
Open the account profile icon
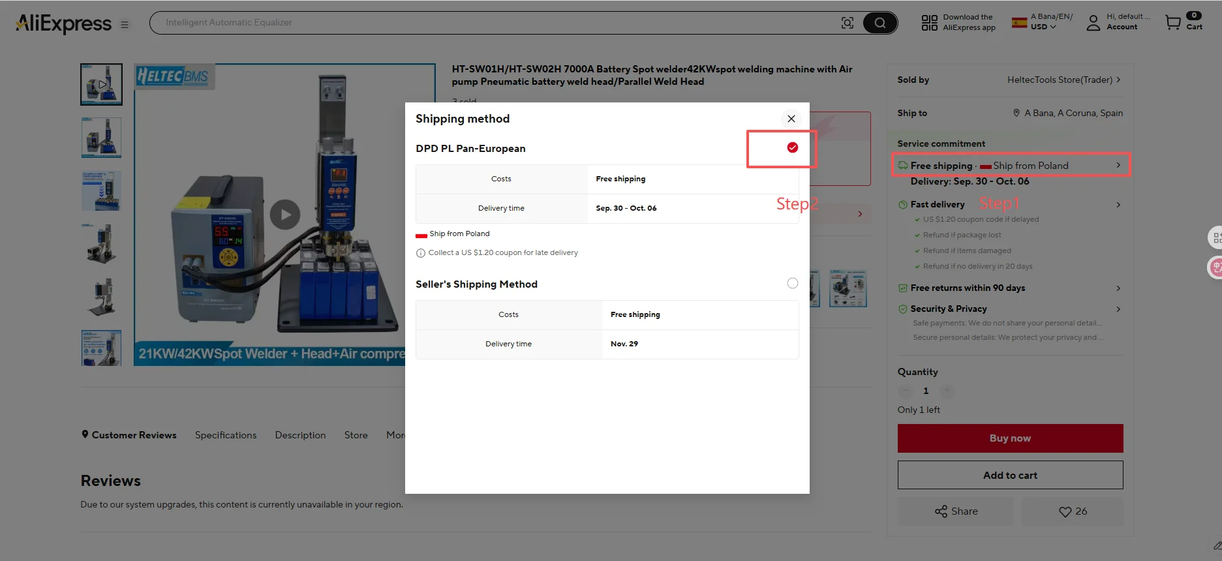point(1093,23)
